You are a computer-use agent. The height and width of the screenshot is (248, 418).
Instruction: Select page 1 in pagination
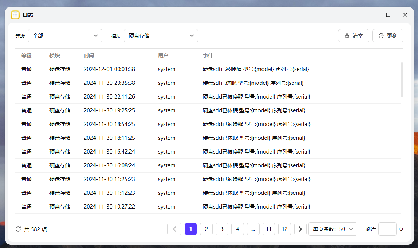(x=191, y=229)
